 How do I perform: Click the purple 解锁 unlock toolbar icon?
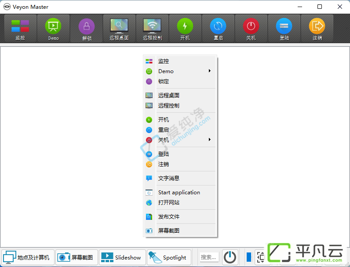tap(86, 29)
